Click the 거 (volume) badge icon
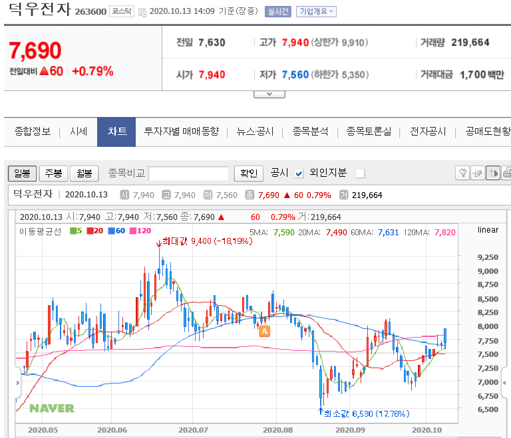The height and width of the screenshot is (438, 511). [x=343, y=195]
